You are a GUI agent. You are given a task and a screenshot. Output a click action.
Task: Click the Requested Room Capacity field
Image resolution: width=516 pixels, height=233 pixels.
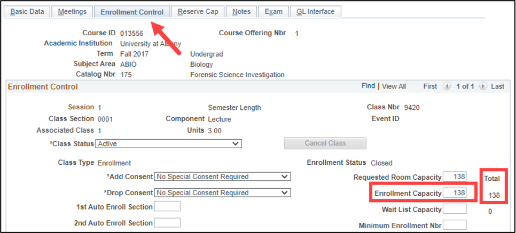(x=455, y=177)
